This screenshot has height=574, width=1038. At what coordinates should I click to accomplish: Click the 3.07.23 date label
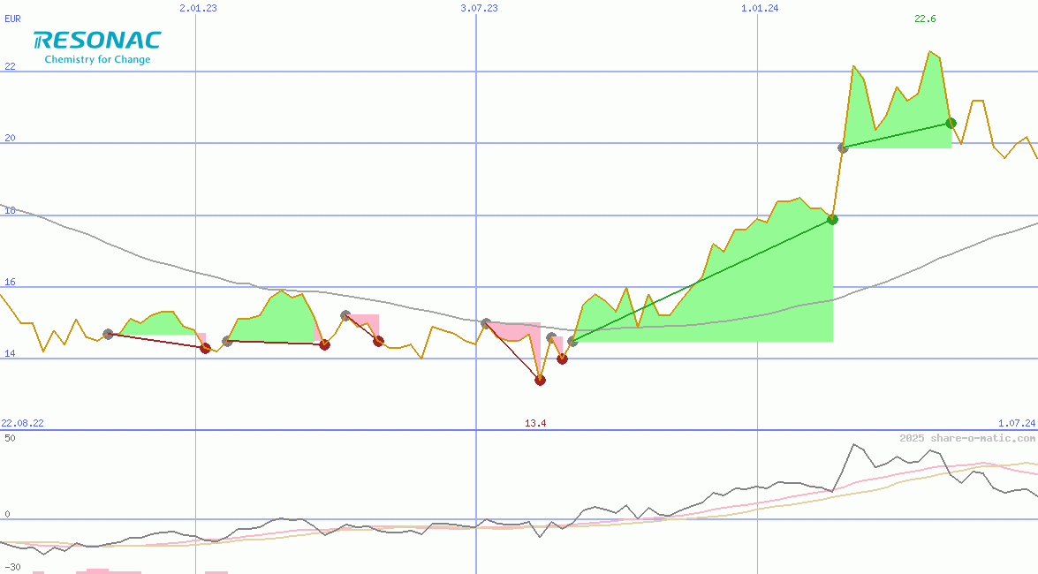pos(480,8)
